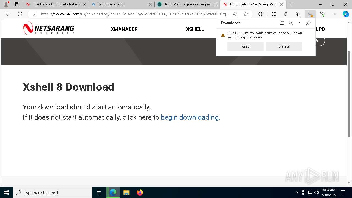Add this page to favorites
352x198 pixels.
[246, 14]
